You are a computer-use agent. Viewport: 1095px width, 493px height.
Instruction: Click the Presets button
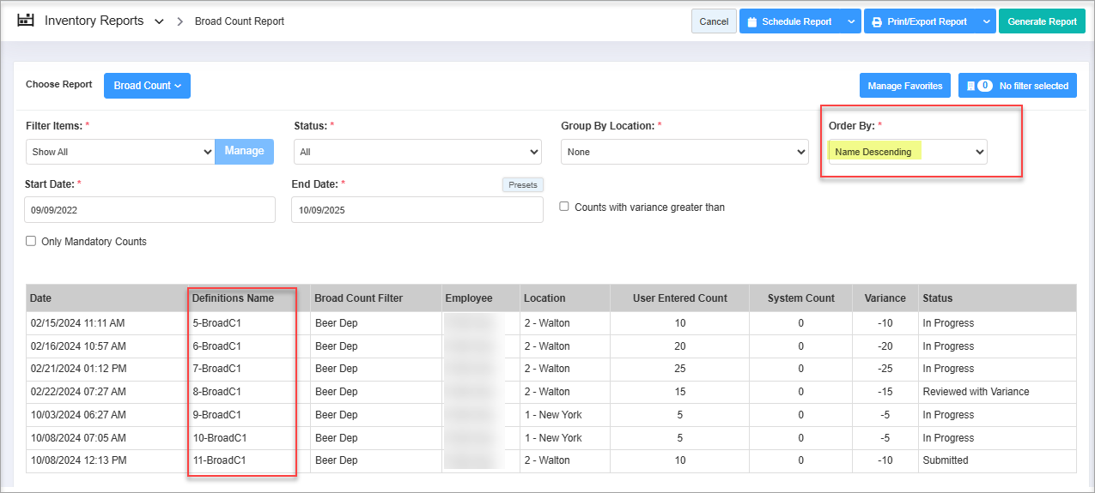tap(522, 185)
